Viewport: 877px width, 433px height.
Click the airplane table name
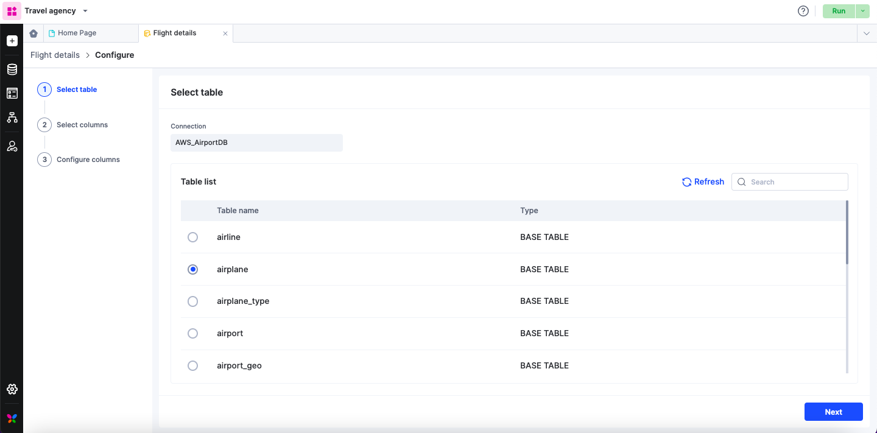click(x=233, y=269)
